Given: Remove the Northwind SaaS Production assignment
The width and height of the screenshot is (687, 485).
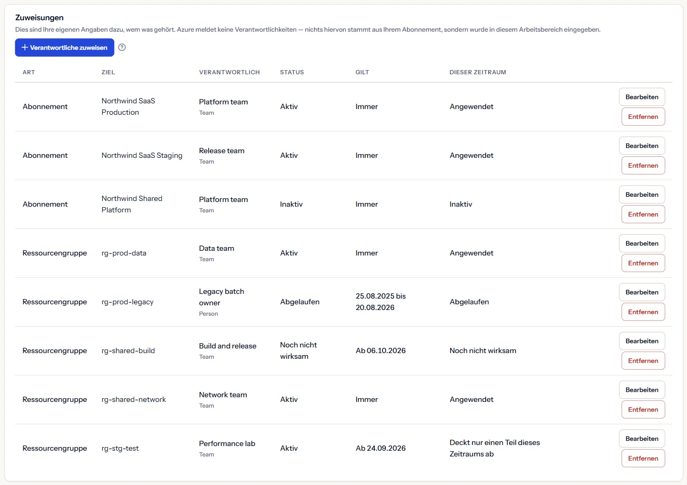Looking at the screenshot, I should [x=643, y=117].
